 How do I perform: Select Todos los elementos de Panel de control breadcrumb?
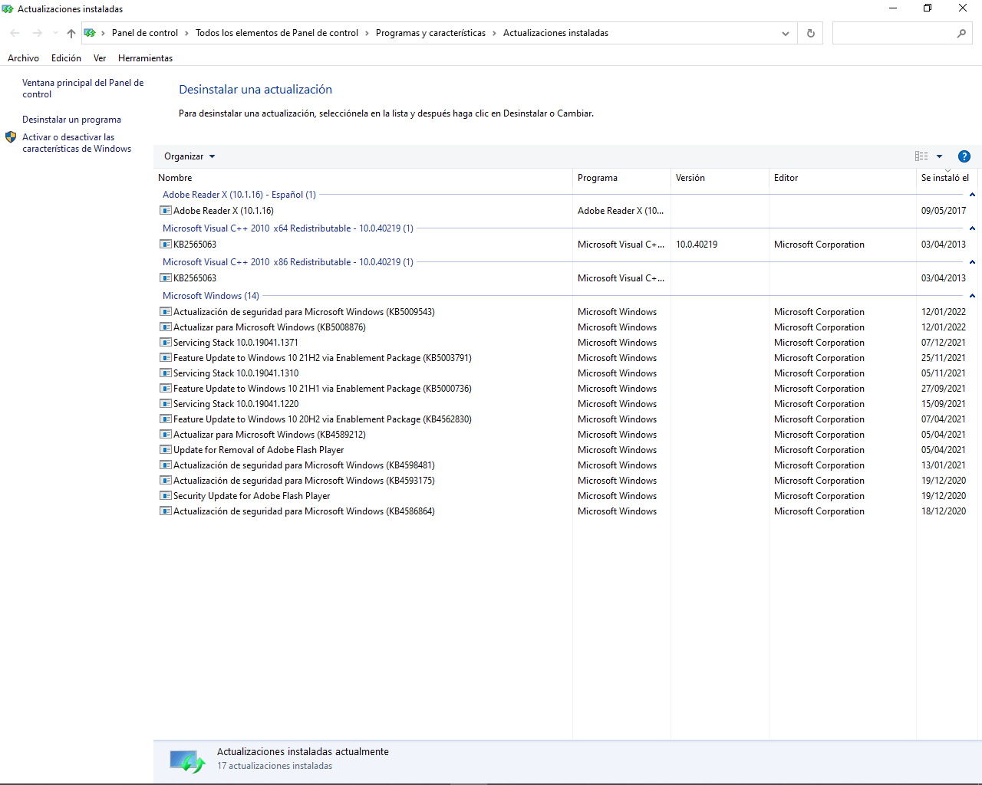click(x=277, y=33)
